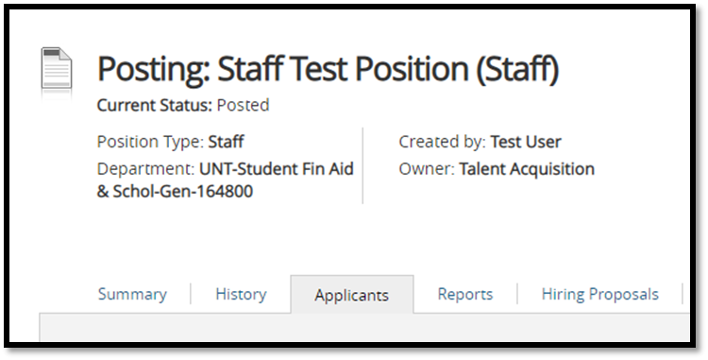The image size is (708, 360).
Task: Switch to the History tab
Action: click(241, 294)
